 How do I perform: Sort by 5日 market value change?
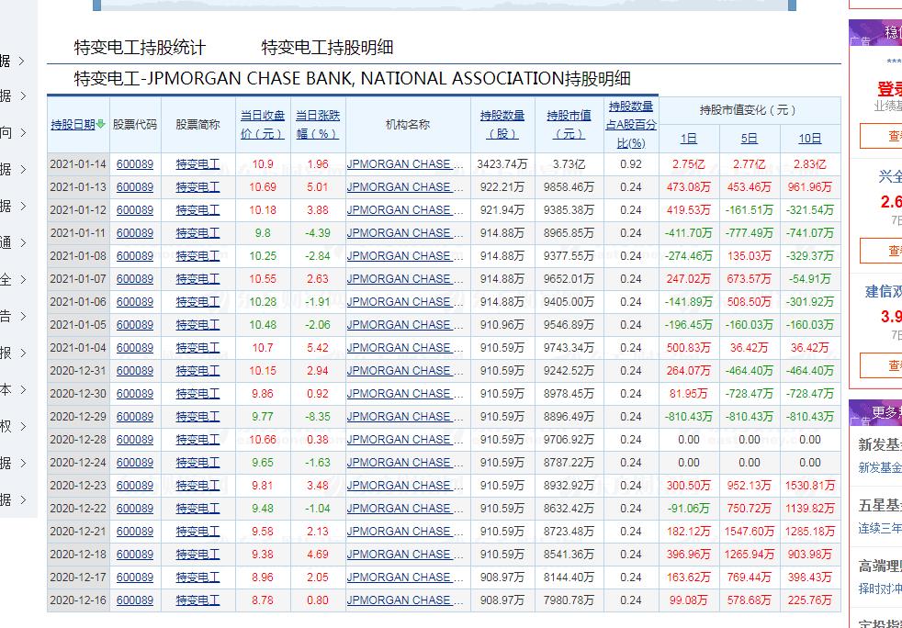[749, 139]
